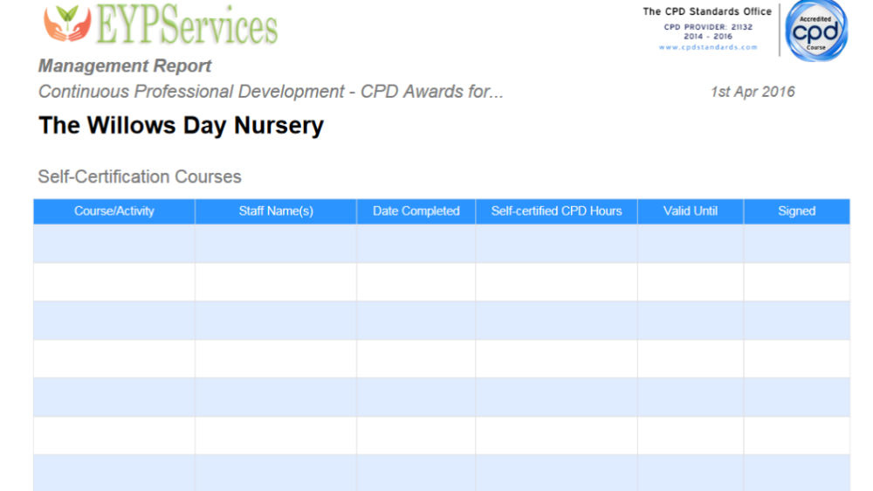Click first row Course/Activity cell
Image resolution: width=873 pixels, height=491 pixels.
[x=114, y=244]
